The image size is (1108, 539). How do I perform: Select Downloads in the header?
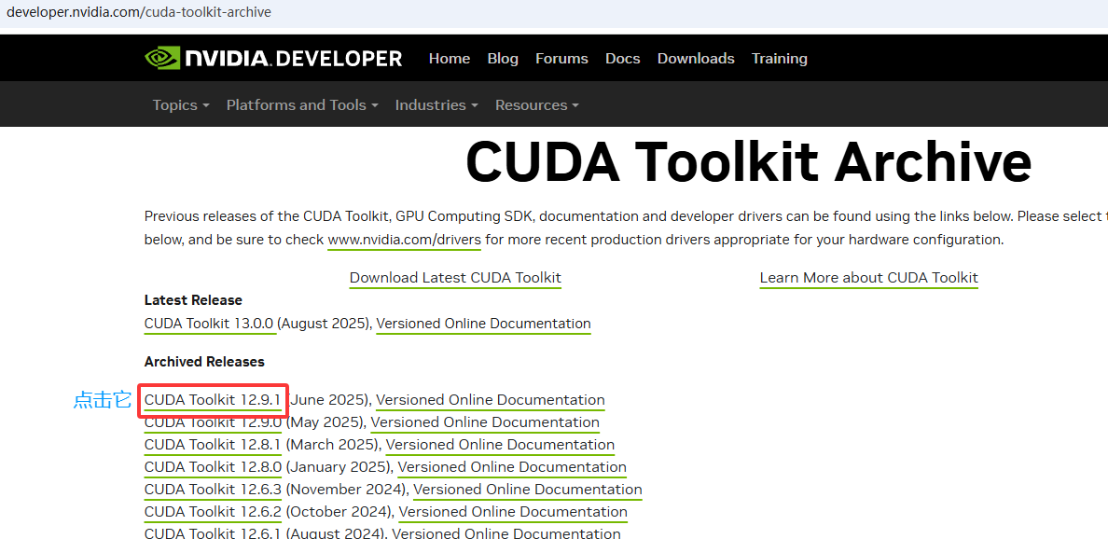(696, 59)
